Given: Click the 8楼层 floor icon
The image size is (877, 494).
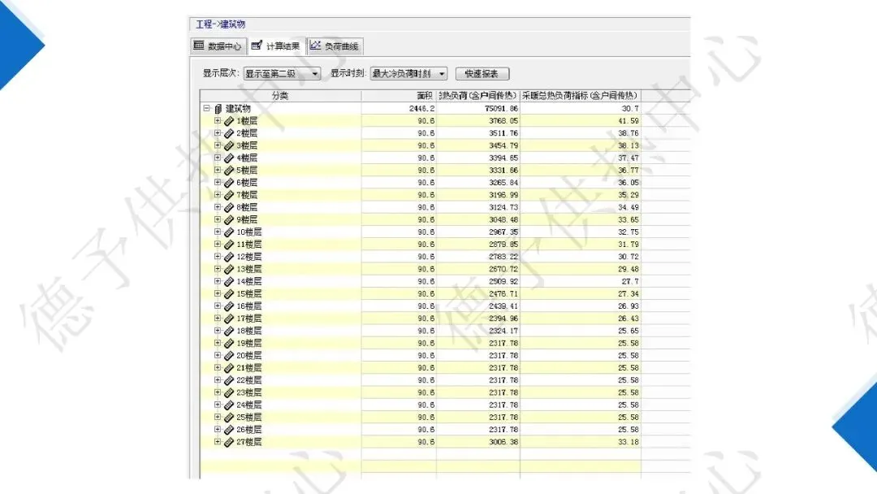Looking at the screenshot, I should (x=229, y=207).
